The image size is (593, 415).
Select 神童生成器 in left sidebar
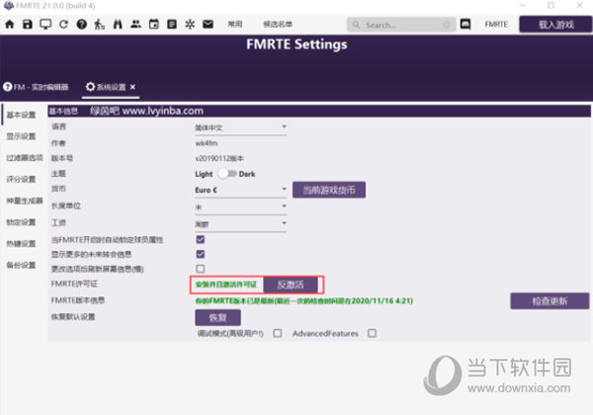coord(25,201)
